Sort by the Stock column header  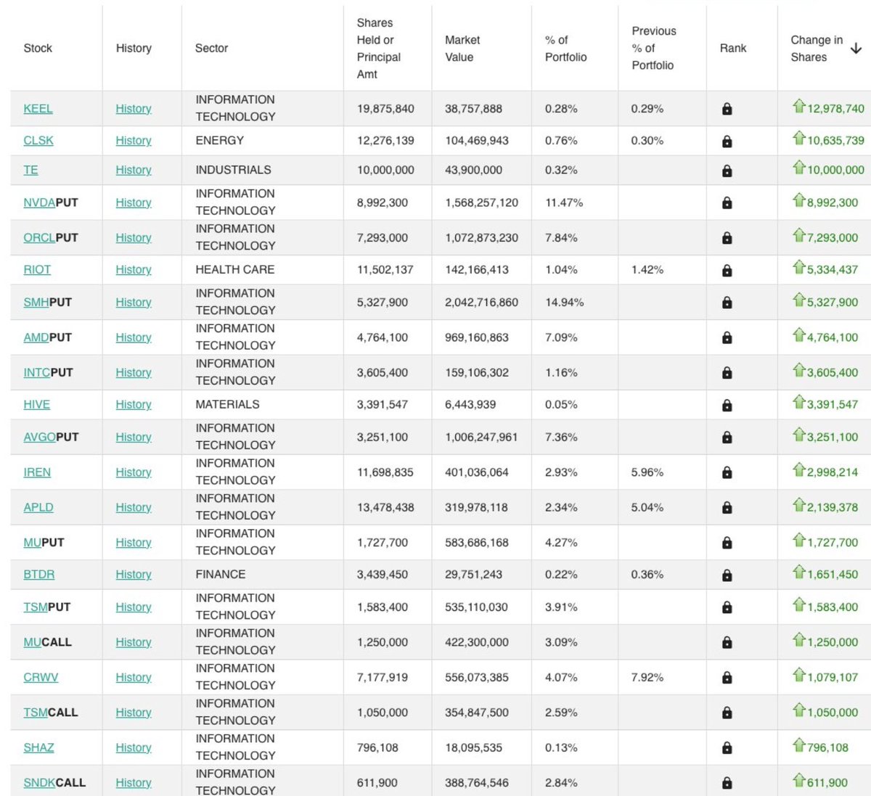38,48
